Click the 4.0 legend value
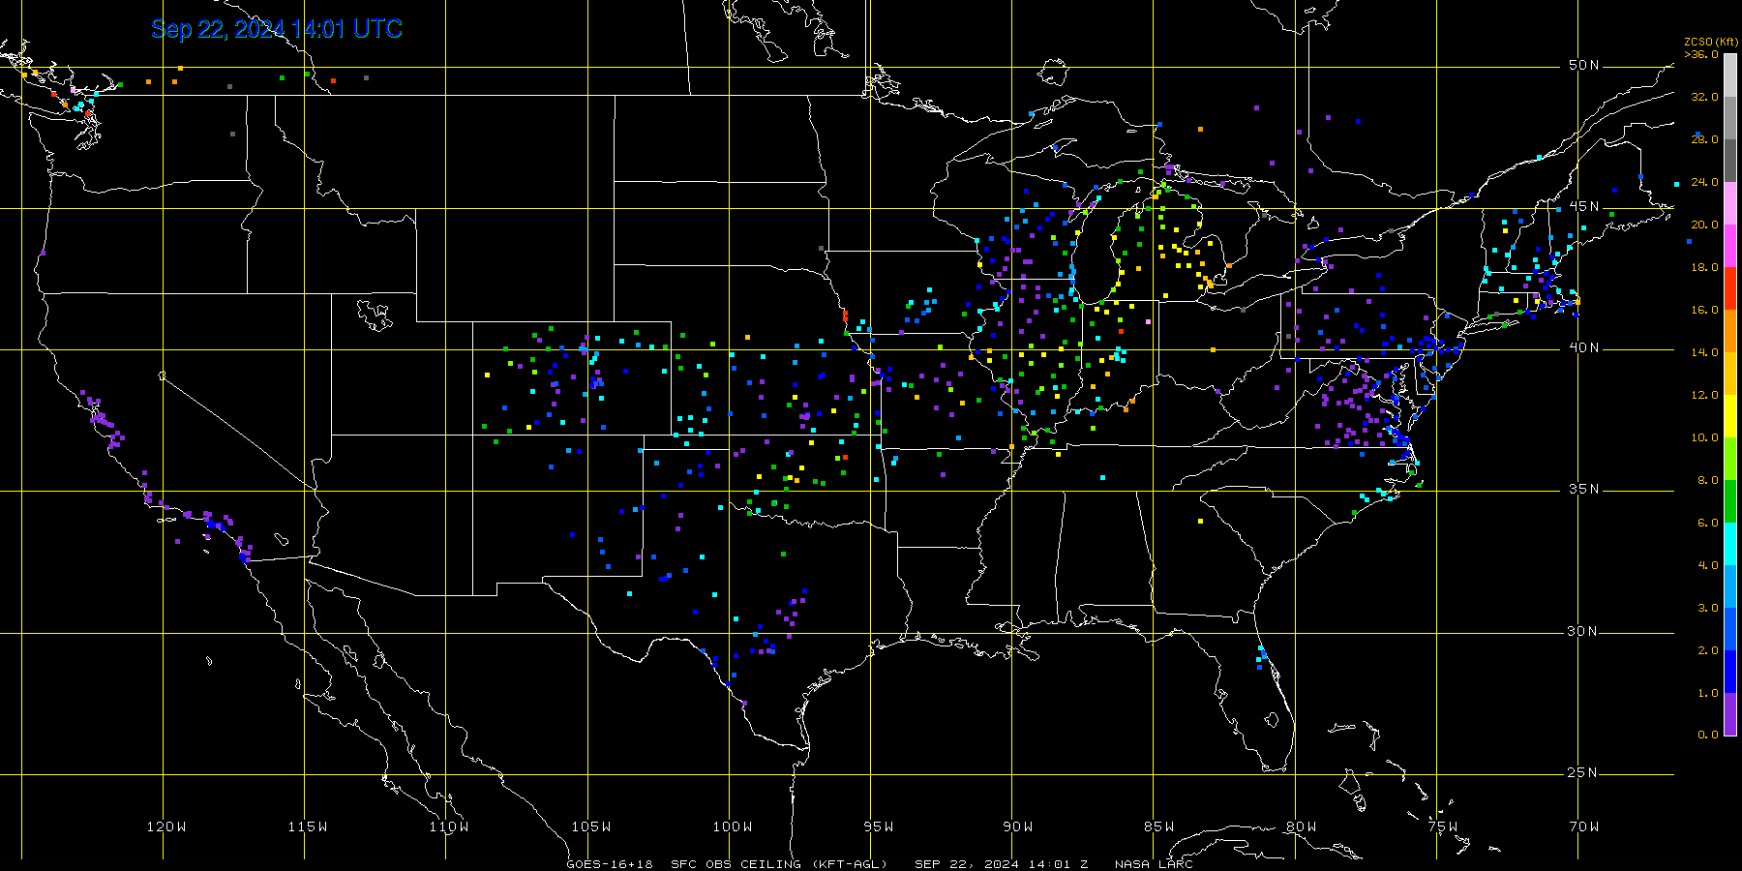1742x871 pixels. [1707, 565]
